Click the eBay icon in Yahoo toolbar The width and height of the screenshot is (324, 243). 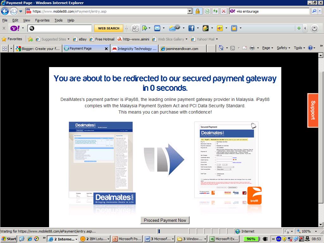(220, 28)
